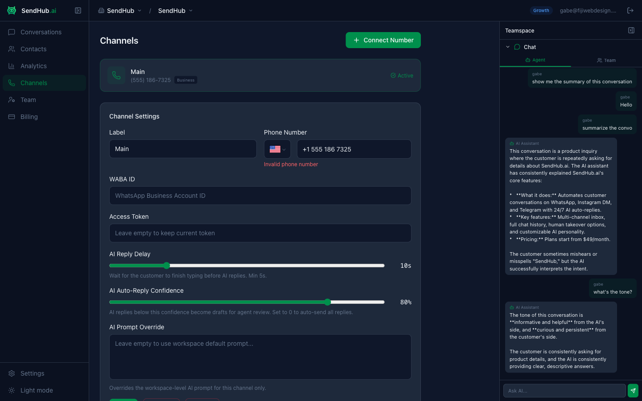Click the Channels phone icon in sidebar

pyautogui.click(x=12, y=83)
